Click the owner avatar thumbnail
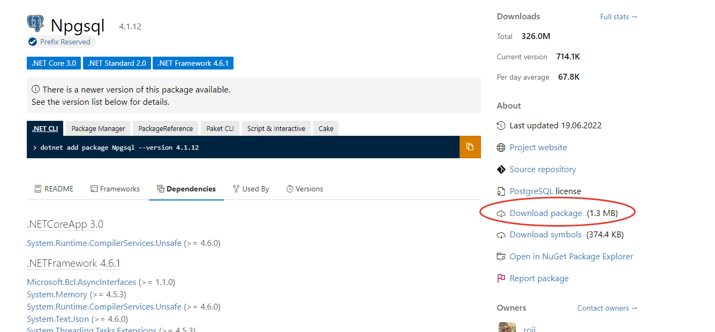 (507, 327)
